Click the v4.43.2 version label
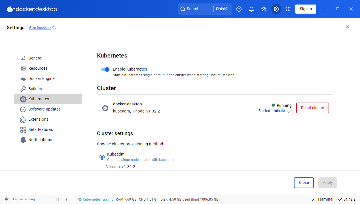This screenshot has width=360, height=204. coord(350,199)
